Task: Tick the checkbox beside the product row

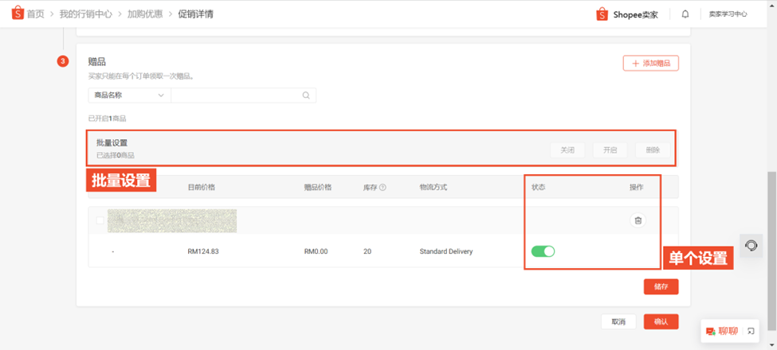Action: click(100, 220)
